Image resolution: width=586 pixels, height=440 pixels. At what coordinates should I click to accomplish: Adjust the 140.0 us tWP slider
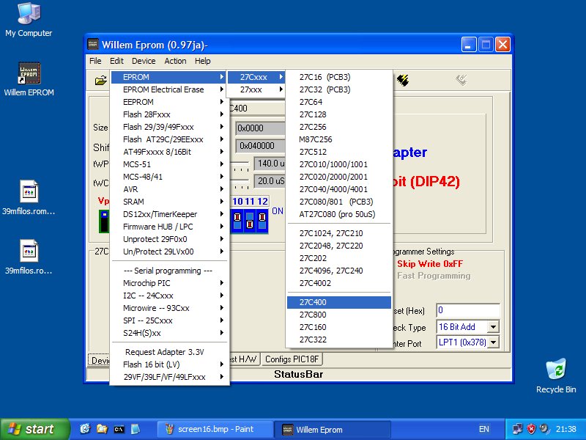point(240,166)
